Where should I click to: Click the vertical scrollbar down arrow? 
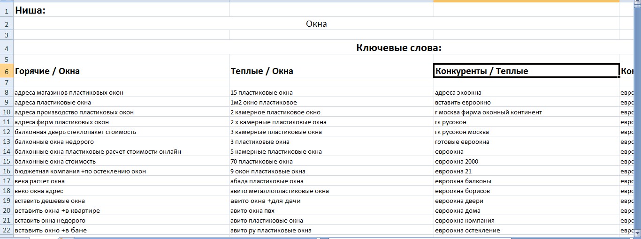point(637,232)
